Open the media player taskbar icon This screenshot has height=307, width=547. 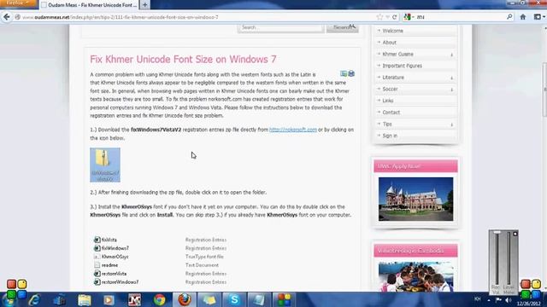[109, 299]
